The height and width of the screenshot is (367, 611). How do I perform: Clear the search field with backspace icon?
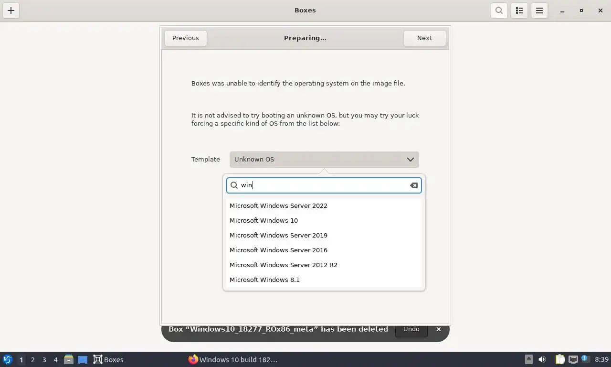[x=414, y=185]
